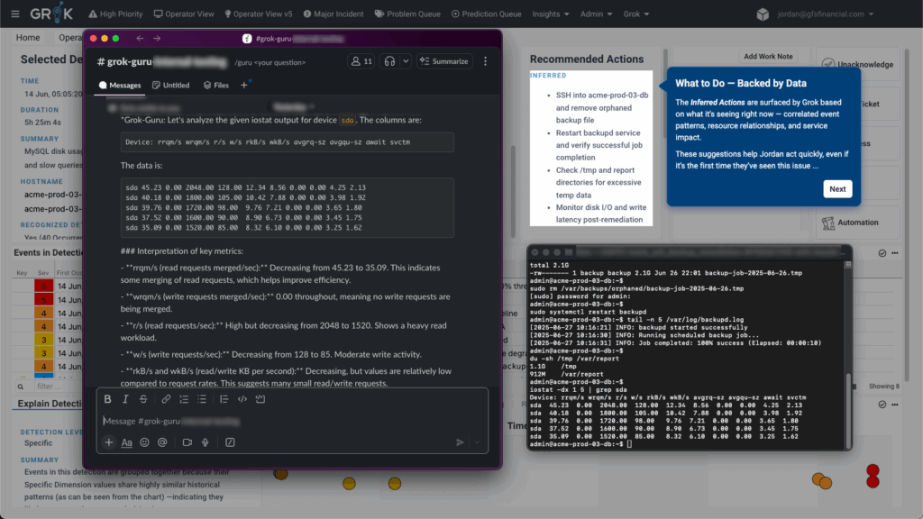Click the Automation button
The image size is (923, 519).
[858, 223]
